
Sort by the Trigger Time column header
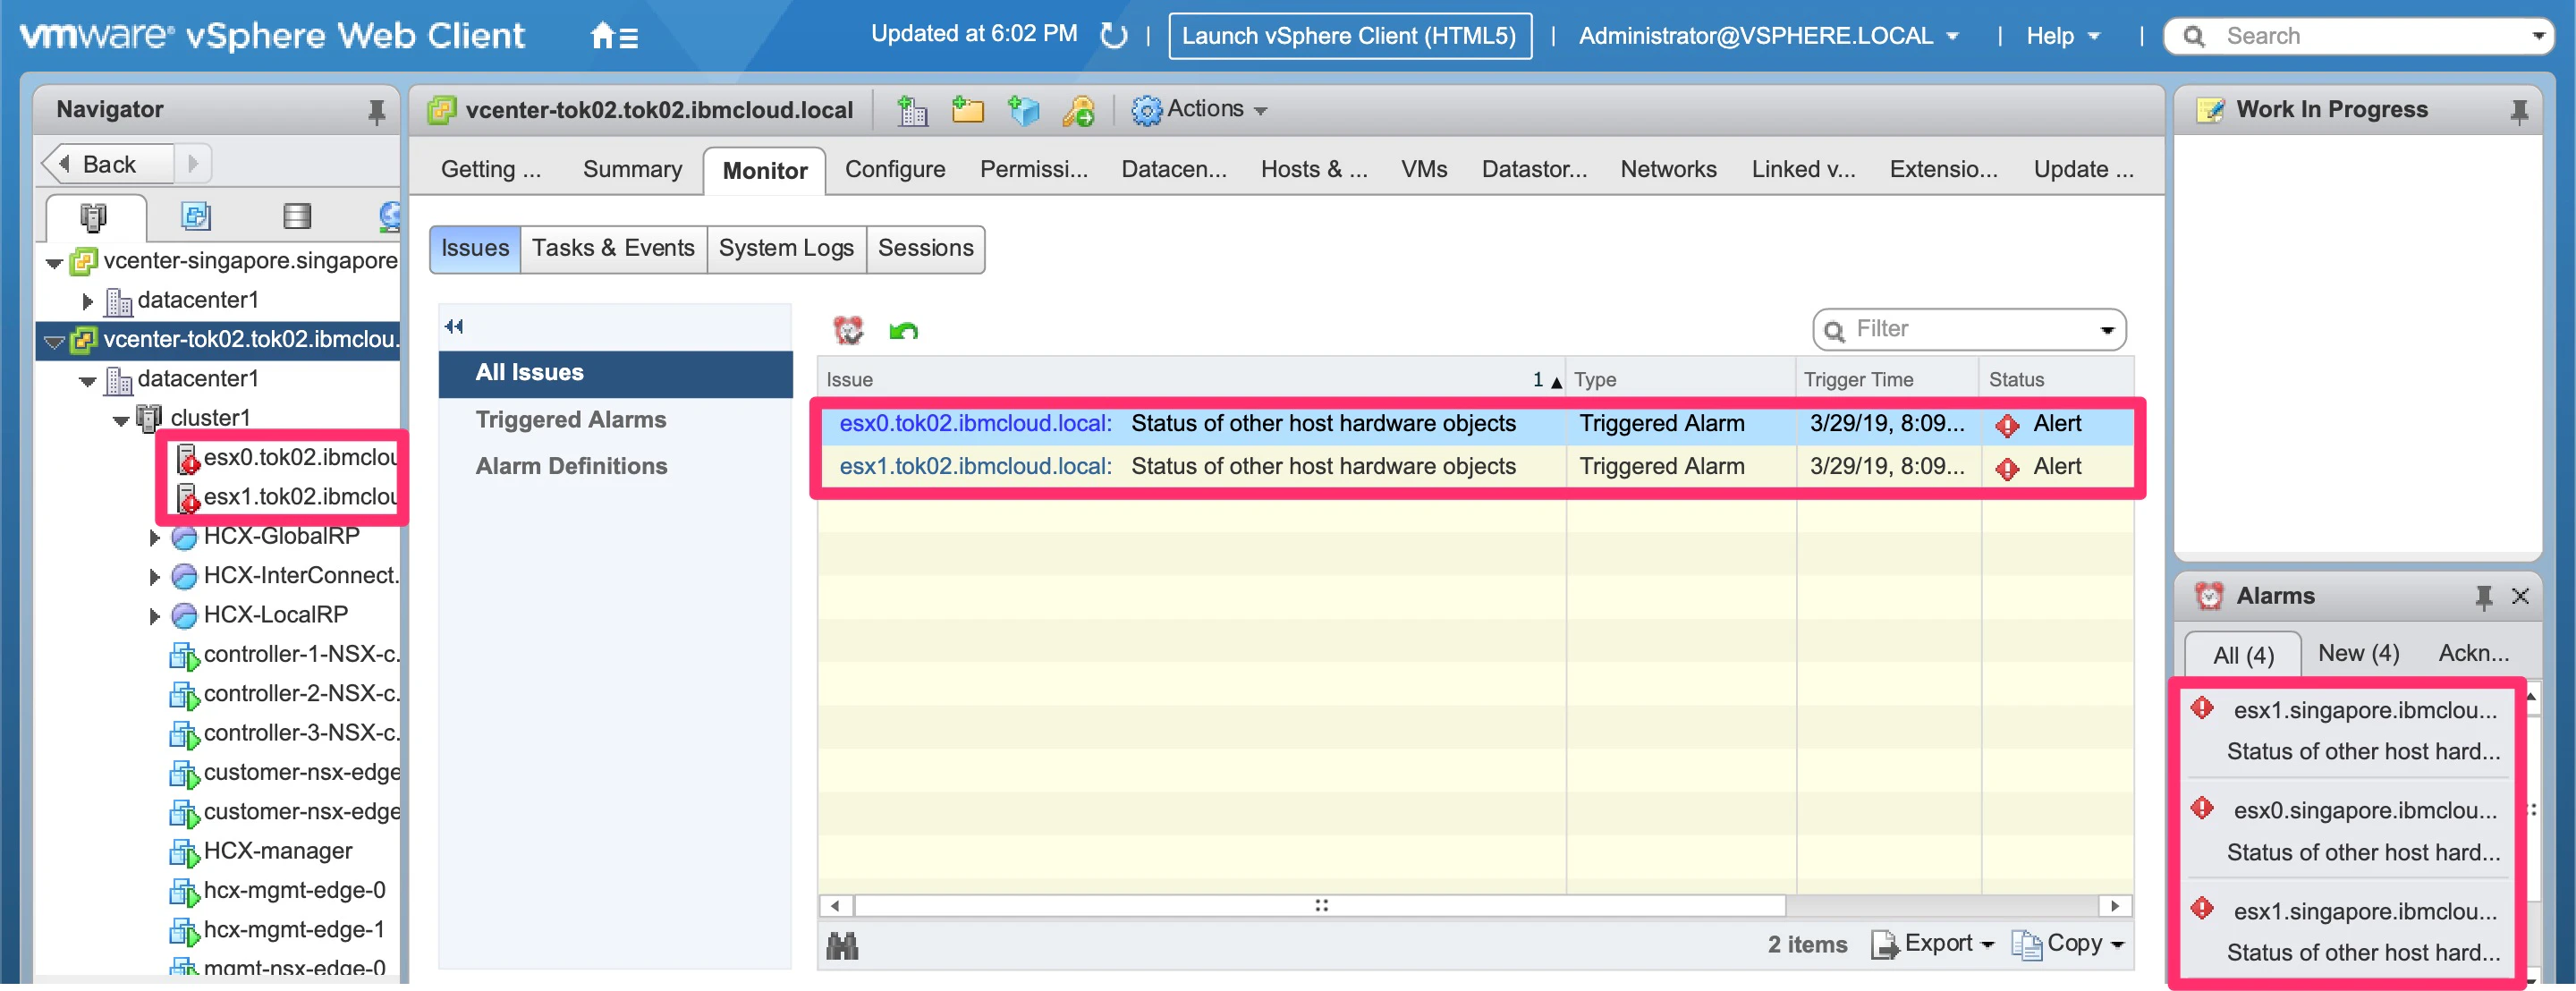click(x=1887, y=379)
